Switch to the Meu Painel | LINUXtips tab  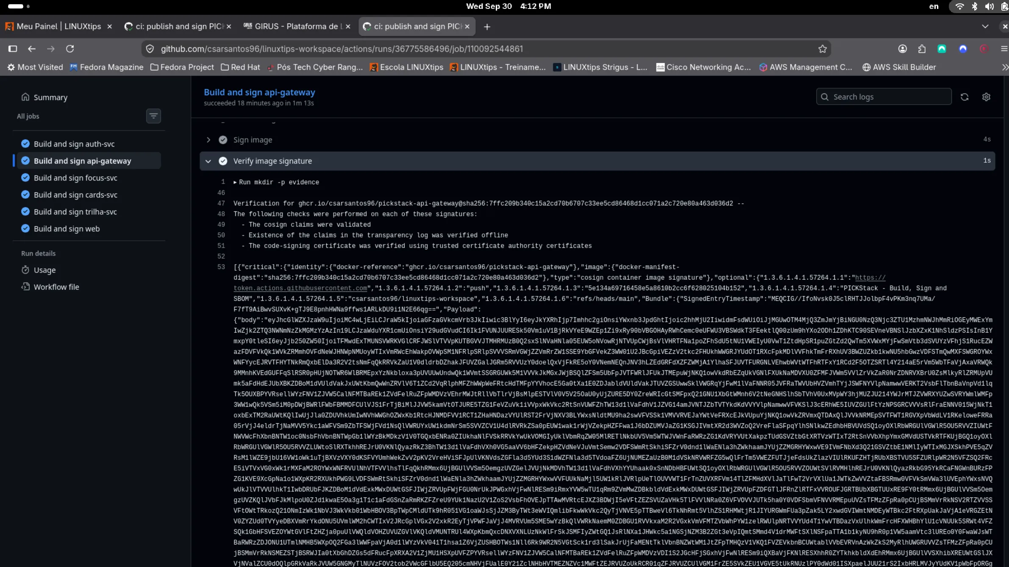pyautogui.click(x=58, y=26)
